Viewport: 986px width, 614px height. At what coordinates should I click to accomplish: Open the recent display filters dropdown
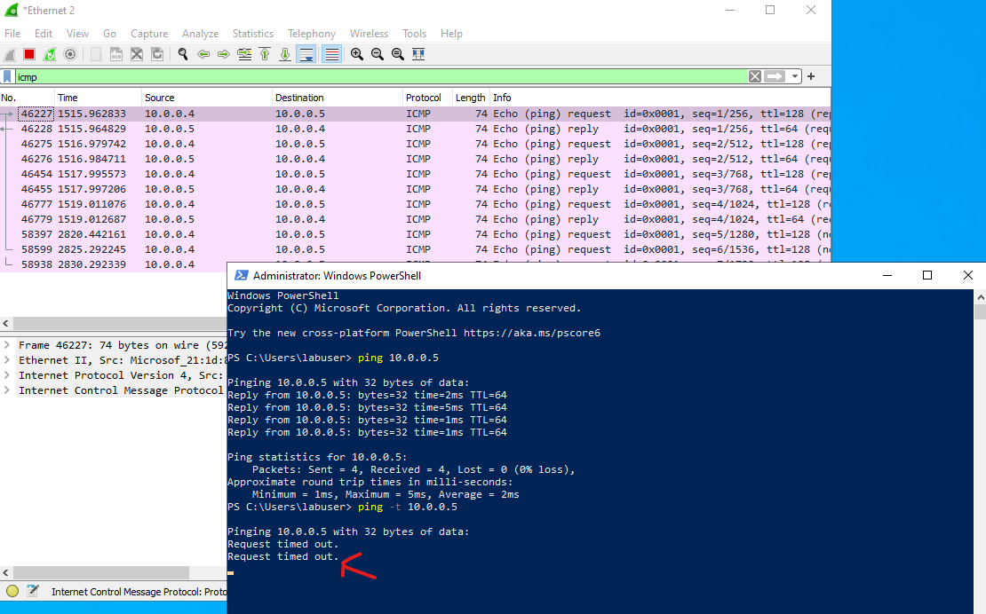[795, 76]
